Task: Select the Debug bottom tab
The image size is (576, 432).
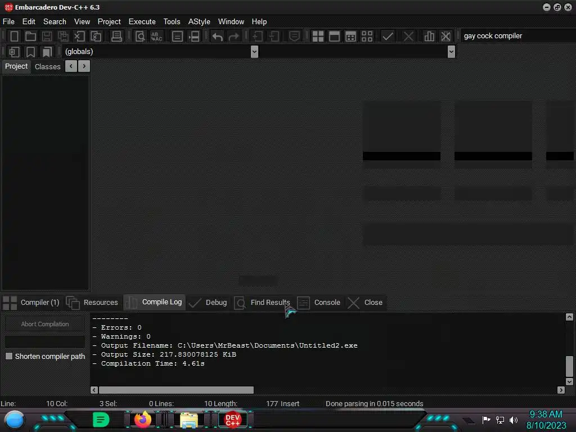Action: point(208,302)
